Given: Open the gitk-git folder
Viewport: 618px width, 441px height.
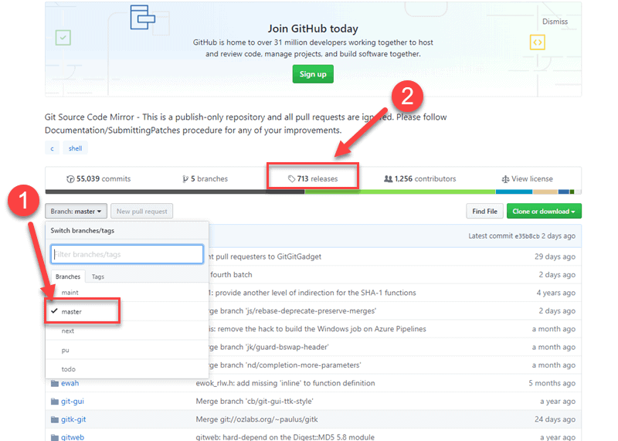Looking at the screenshot, I should (73, 419).
